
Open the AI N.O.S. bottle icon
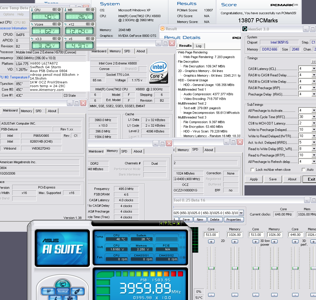[77, 291]
